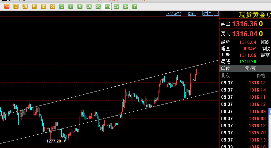Select the 幅度 value 0.34%
This screenshot has width=271, height=148.
click(x=250, y=49)
